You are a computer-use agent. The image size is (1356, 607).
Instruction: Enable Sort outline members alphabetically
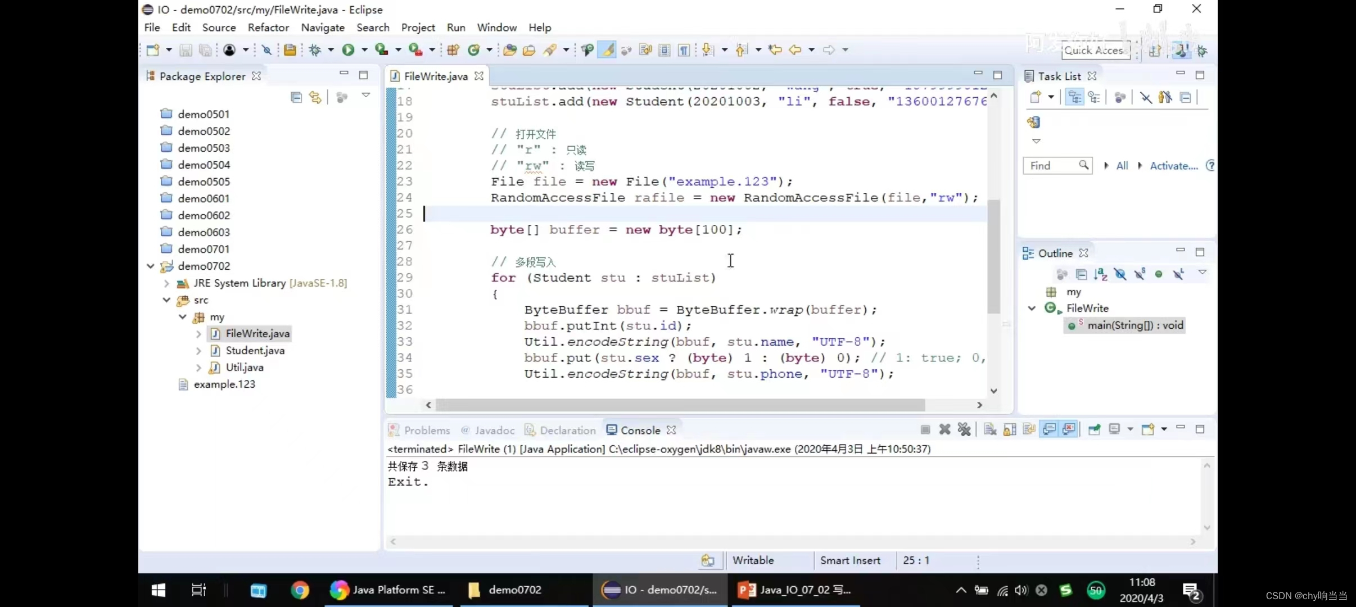[x=1101, y=274]
